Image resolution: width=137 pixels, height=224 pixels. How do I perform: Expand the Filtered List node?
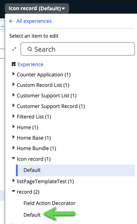click(13, 116)
